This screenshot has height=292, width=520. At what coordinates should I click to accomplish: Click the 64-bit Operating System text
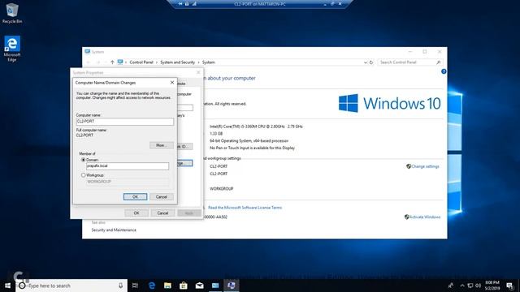249,140
